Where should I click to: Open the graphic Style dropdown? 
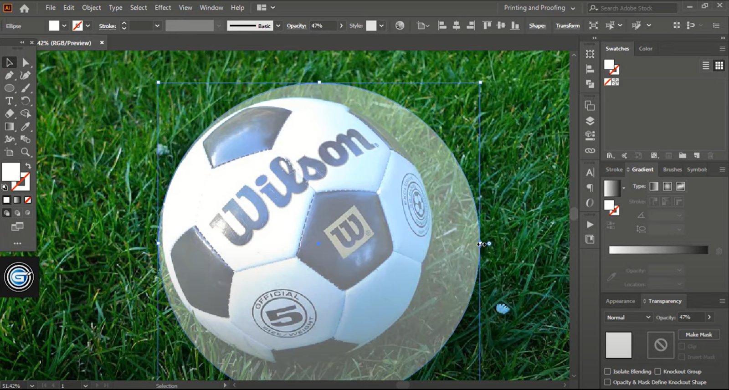381,26
